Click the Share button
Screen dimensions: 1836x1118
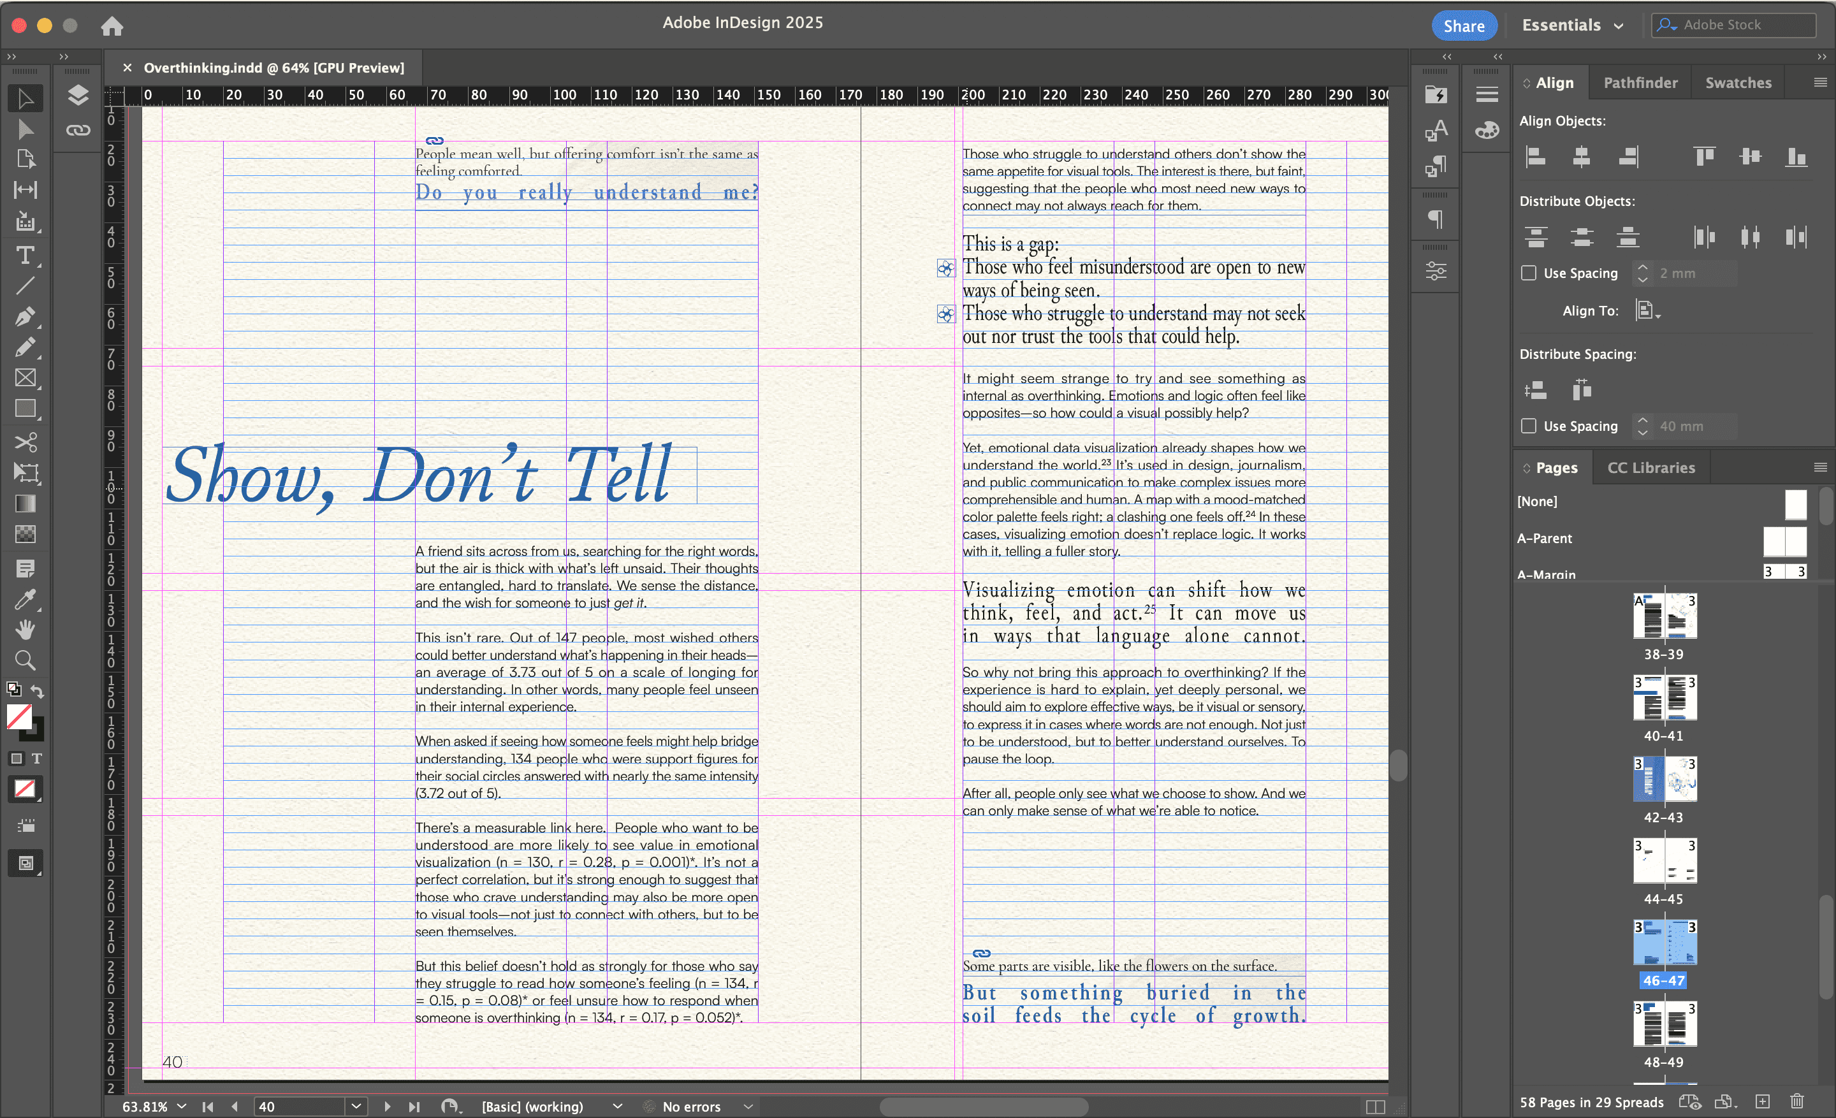[1464, 26]
